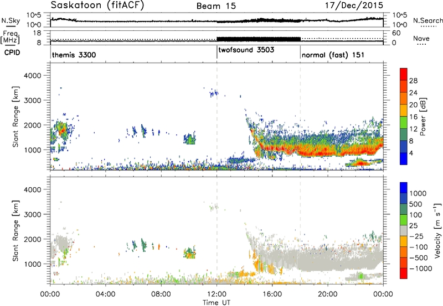This screenshot has height=306, width=443.
Task: Click the '12:00' time tick label
Action: pos(217,294)
